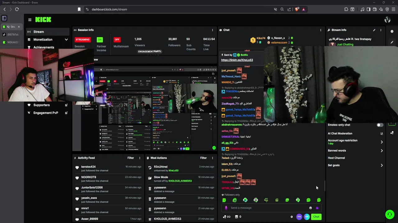398x223 pixels.
Task: Select Stream in the sidebar
Action: click(x=48, y=32)
